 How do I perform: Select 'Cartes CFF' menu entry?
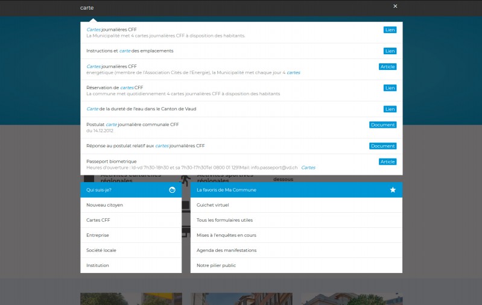pos(98,220)
